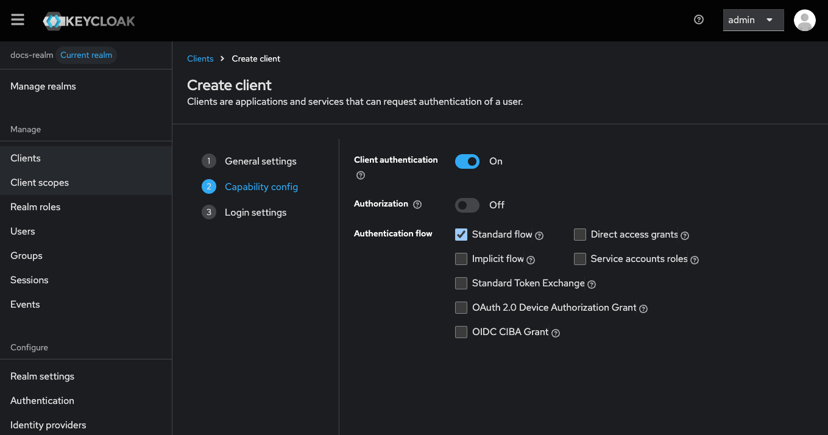
Task: Open Manage realms
Action: (x=43, y=87)
